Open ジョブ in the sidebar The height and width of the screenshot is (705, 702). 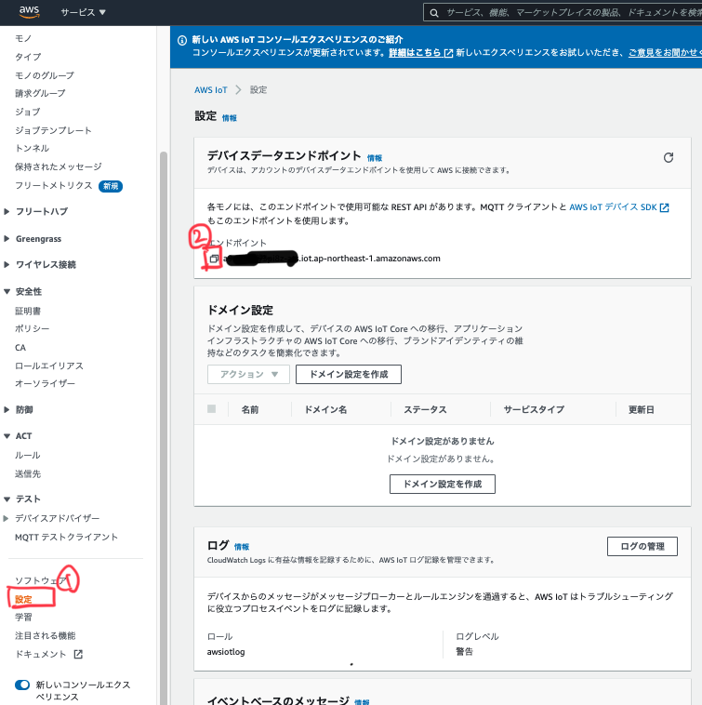[27, 112]
